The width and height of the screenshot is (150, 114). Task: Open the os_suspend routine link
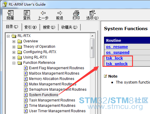click(x=118, y=52)
